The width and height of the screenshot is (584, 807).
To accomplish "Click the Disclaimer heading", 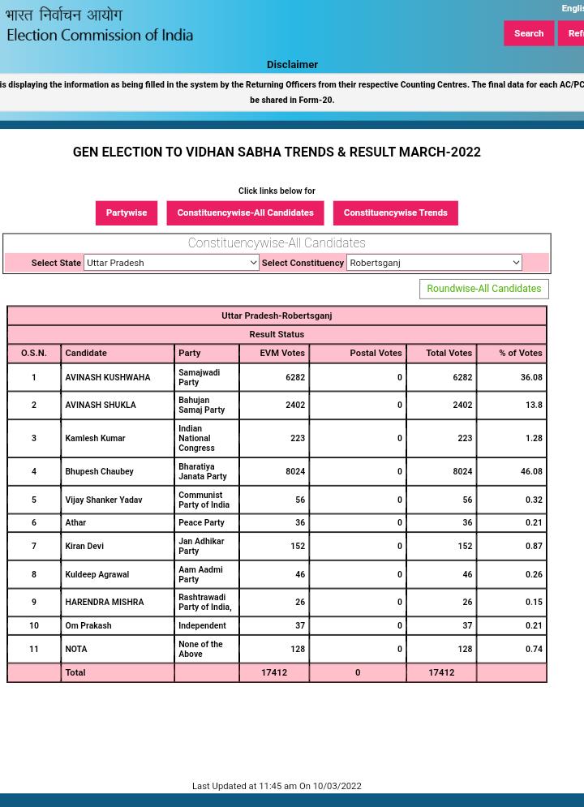I will [x=292, y=64].
